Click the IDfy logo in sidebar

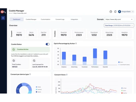pyautogui.click(x=3, y=12)
